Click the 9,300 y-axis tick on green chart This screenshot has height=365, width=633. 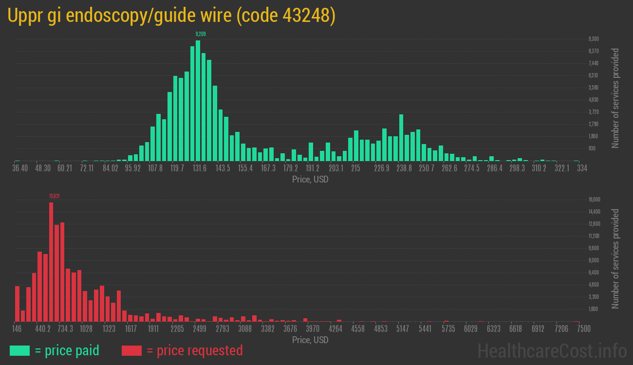(x=593, y=39)
